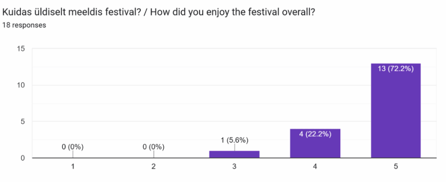Click the festival overall question title

pos(159,13)
